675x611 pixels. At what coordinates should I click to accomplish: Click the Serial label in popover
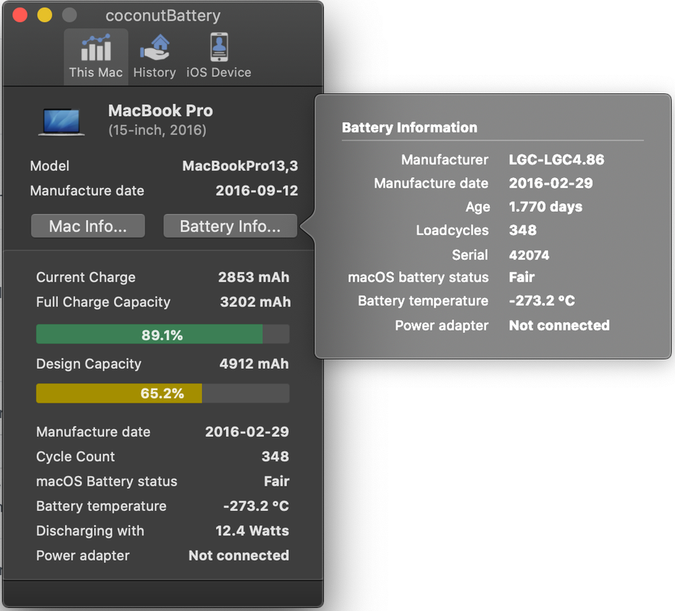point(469,255)
